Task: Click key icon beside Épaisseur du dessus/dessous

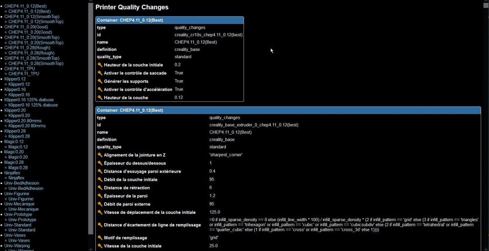Action: [100, 163]
